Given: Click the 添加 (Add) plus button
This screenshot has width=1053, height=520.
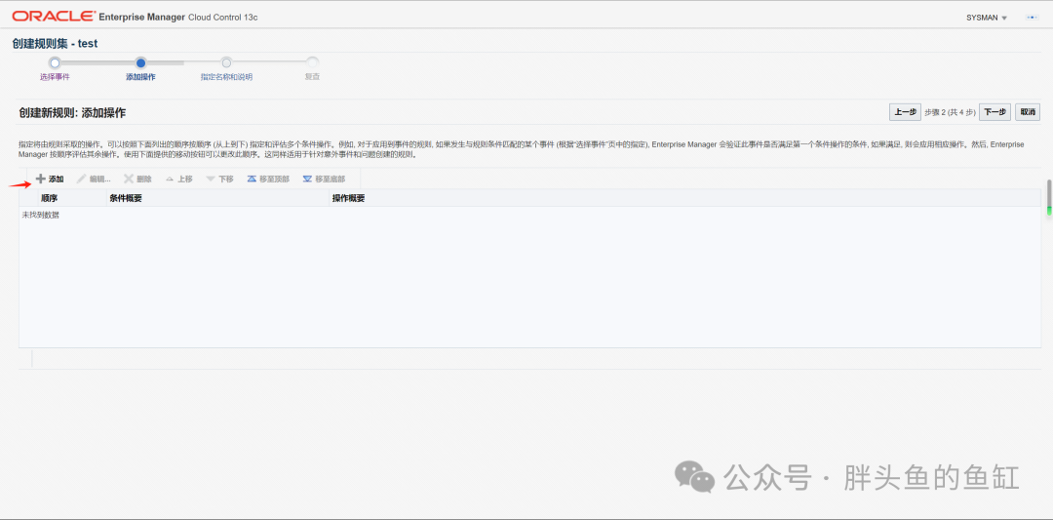Looking at the screenshot, I should point(50,180).
